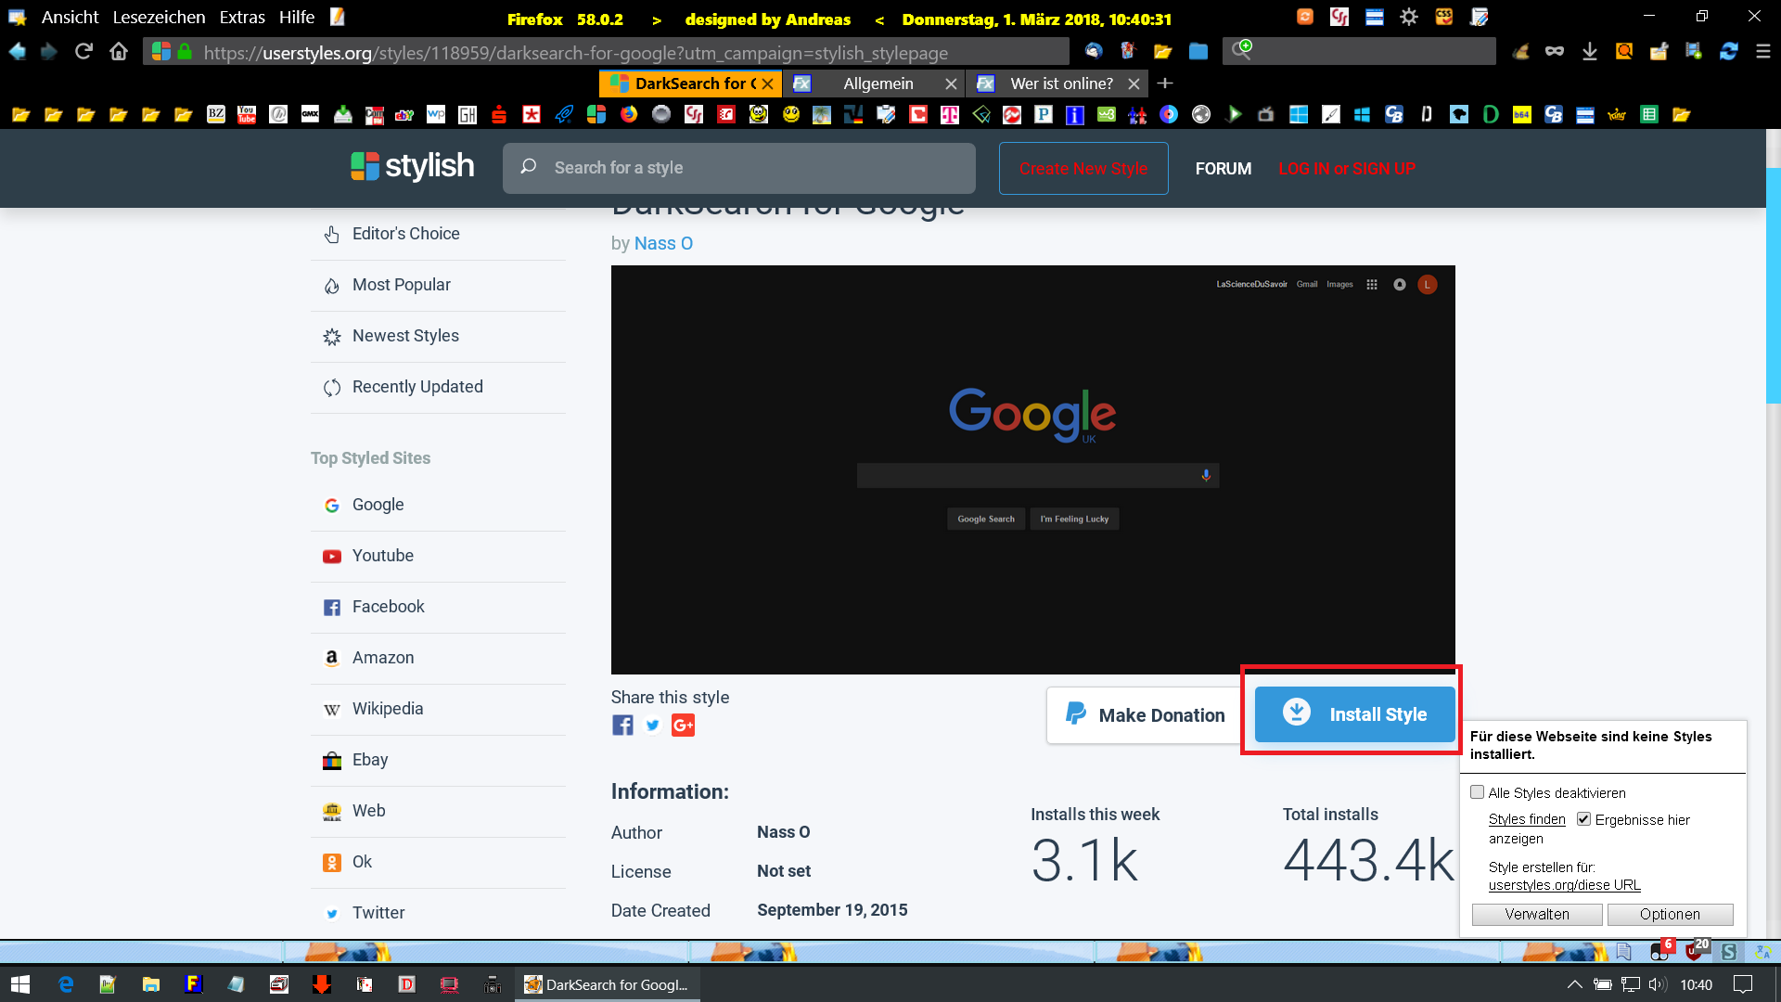Screen dimensions: 1781x1002
Task: Open a new browser tab
Action: pyautogui.click(x=1166, y=83)
